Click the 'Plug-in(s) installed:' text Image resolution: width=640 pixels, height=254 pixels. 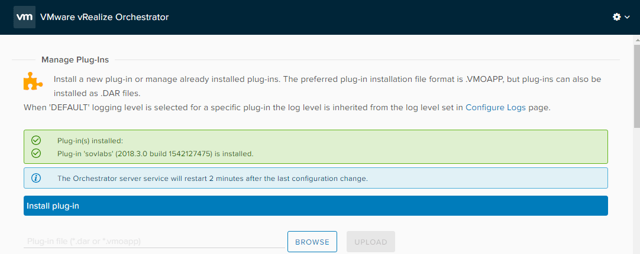(x=89, y=141)
